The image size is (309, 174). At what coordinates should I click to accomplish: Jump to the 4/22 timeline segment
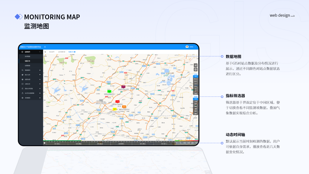(x=164, y=143)
